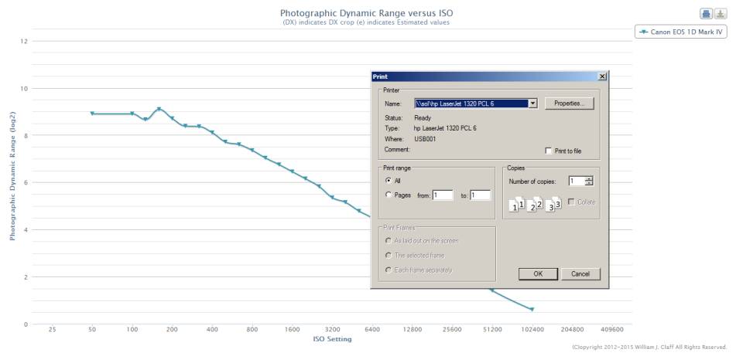Select 'Each frame separately' option

389,270
